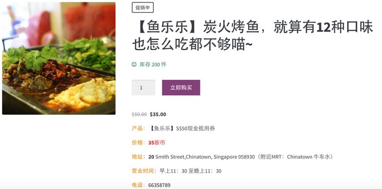Click the $35.00 sale price

click(158, 114)
